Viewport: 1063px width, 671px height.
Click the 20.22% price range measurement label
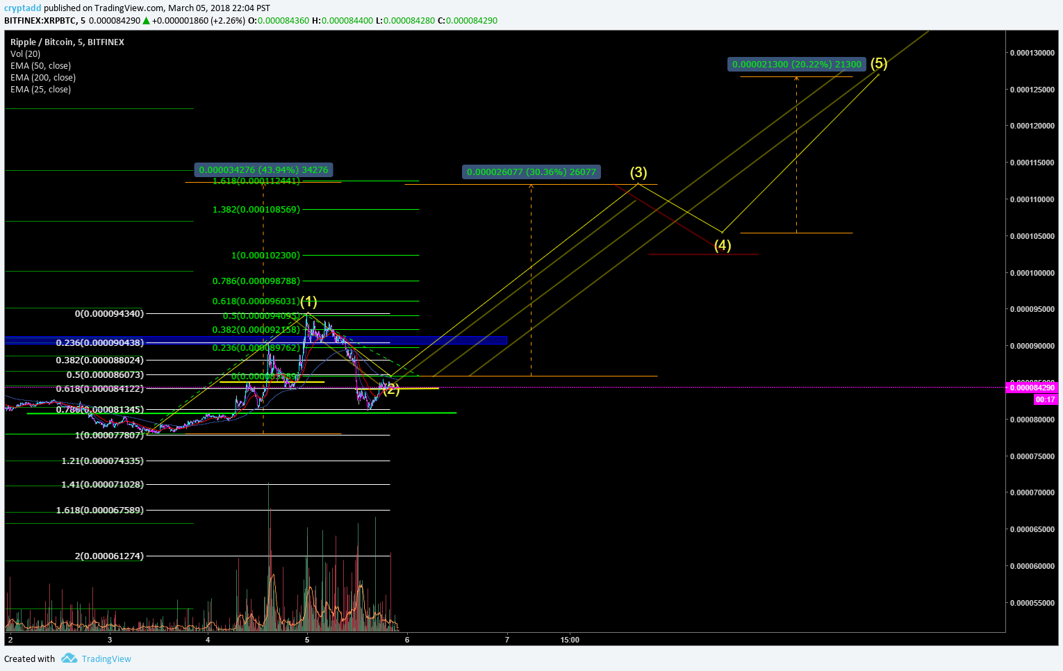(x=796, y=65)
